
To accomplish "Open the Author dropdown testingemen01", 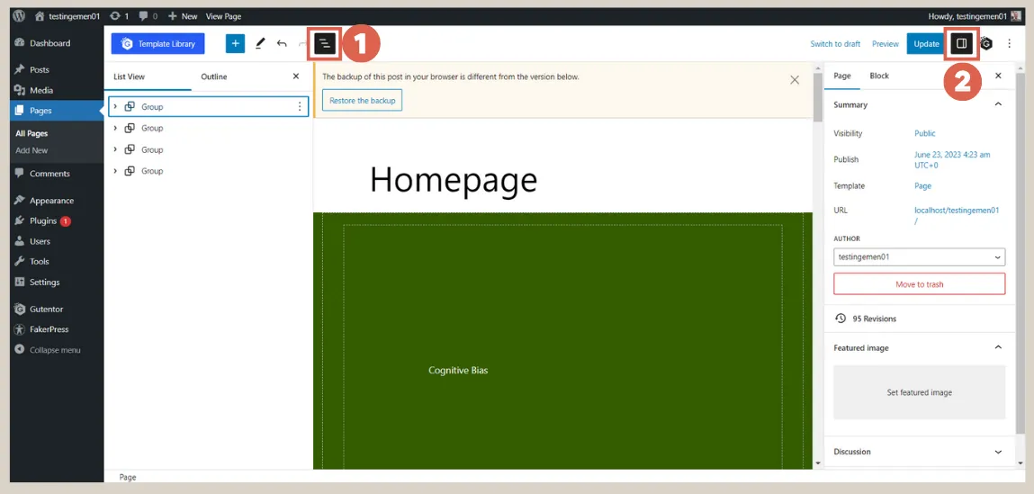I will click(x=919, y=256).
